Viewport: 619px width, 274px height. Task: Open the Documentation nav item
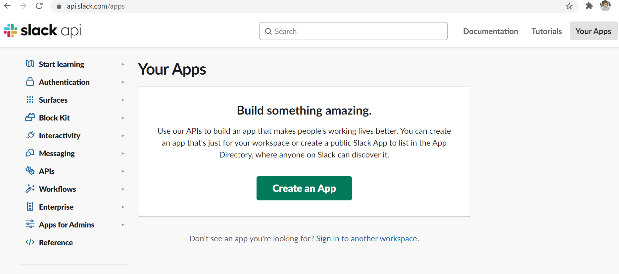[x=491, y=31]
